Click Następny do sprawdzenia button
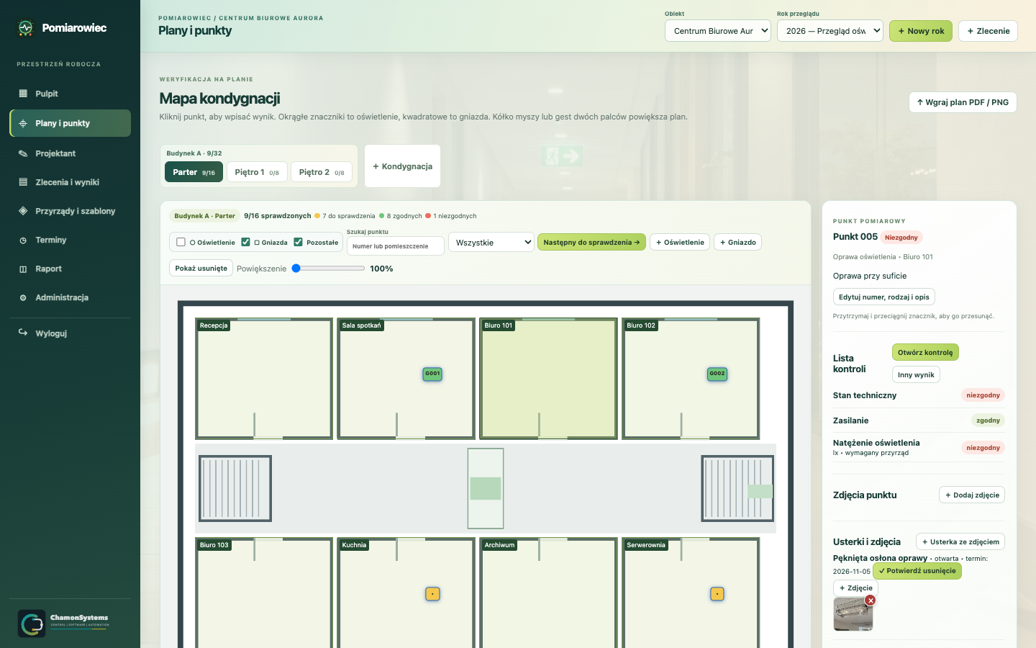 click(591, 242)
